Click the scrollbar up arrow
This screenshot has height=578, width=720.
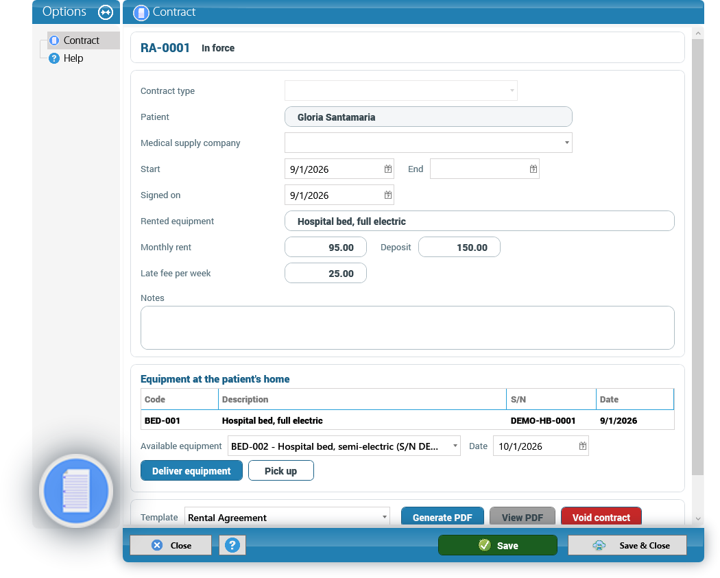[698, 33]
